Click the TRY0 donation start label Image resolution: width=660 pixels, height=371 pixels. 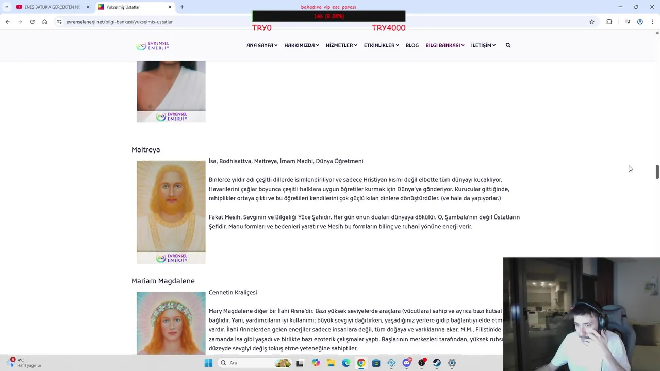(261, 28)
